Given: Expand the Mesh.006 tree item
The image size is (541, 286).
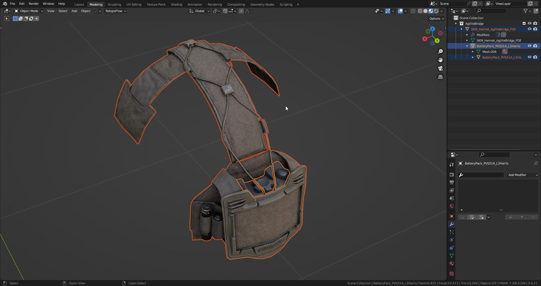Looking at the screenshot, I should coord(473,52).
